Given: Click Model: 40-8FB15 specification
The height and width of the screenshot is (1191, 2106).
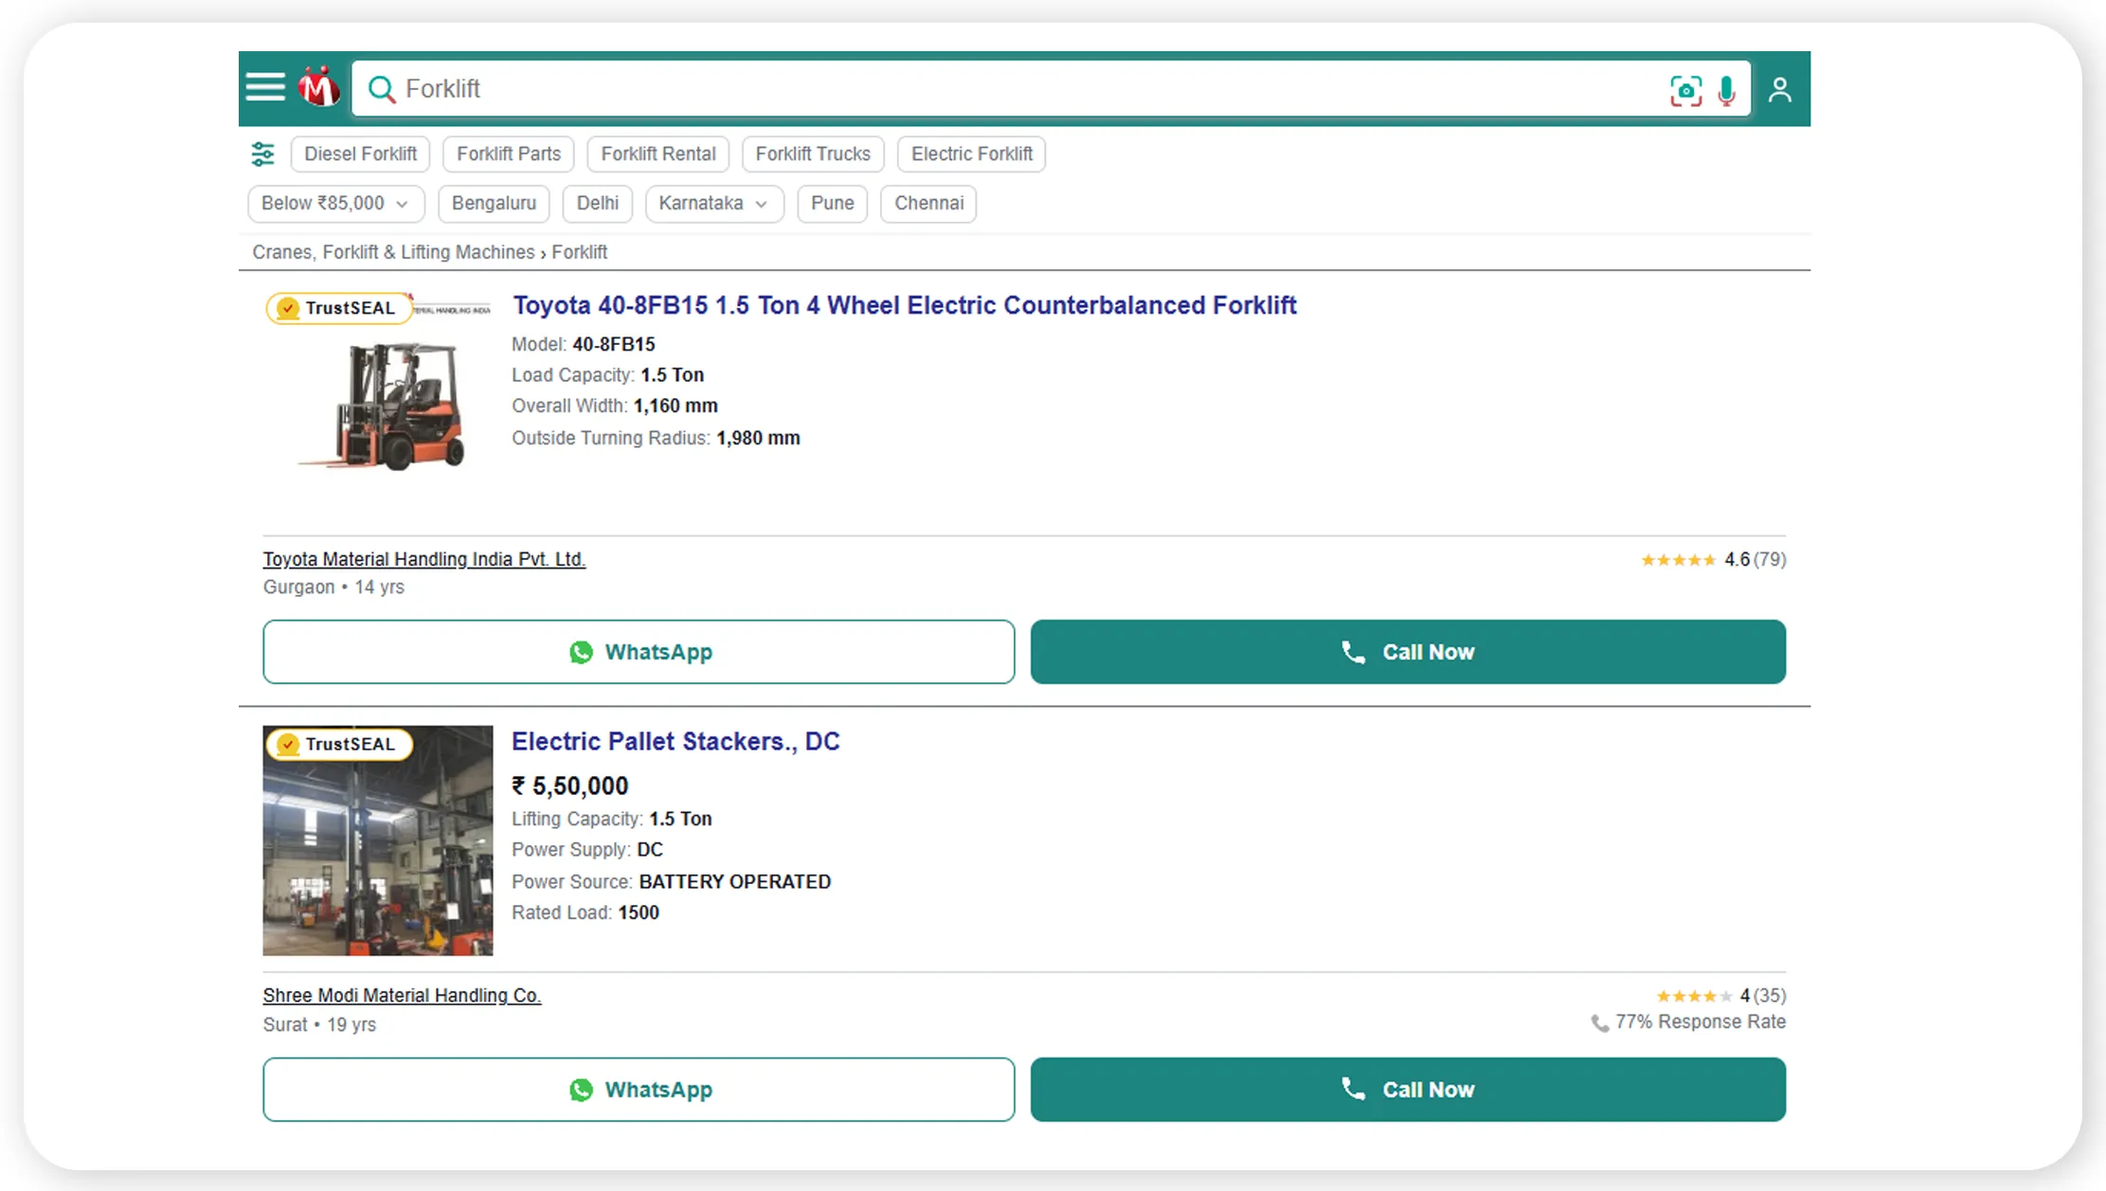Looking at the screenshot, I should click(x=584, y=344).
